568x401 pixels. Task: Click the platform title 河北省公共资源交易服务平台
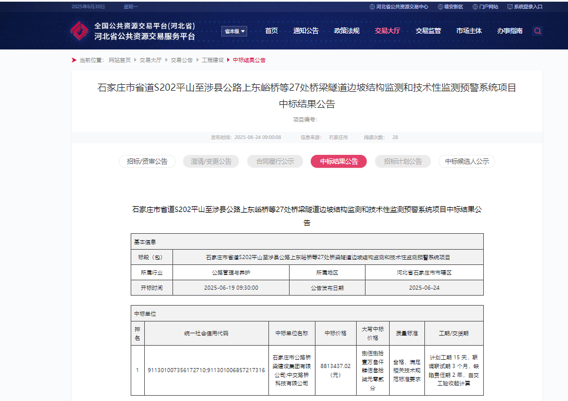click(145, 37)
